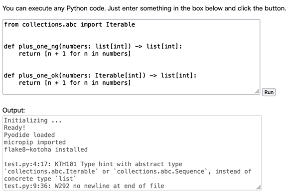This screenshot has width=292, height=194.
Task: Click the 'Pyodide loaded' output line
Action: tap(29, 135)
